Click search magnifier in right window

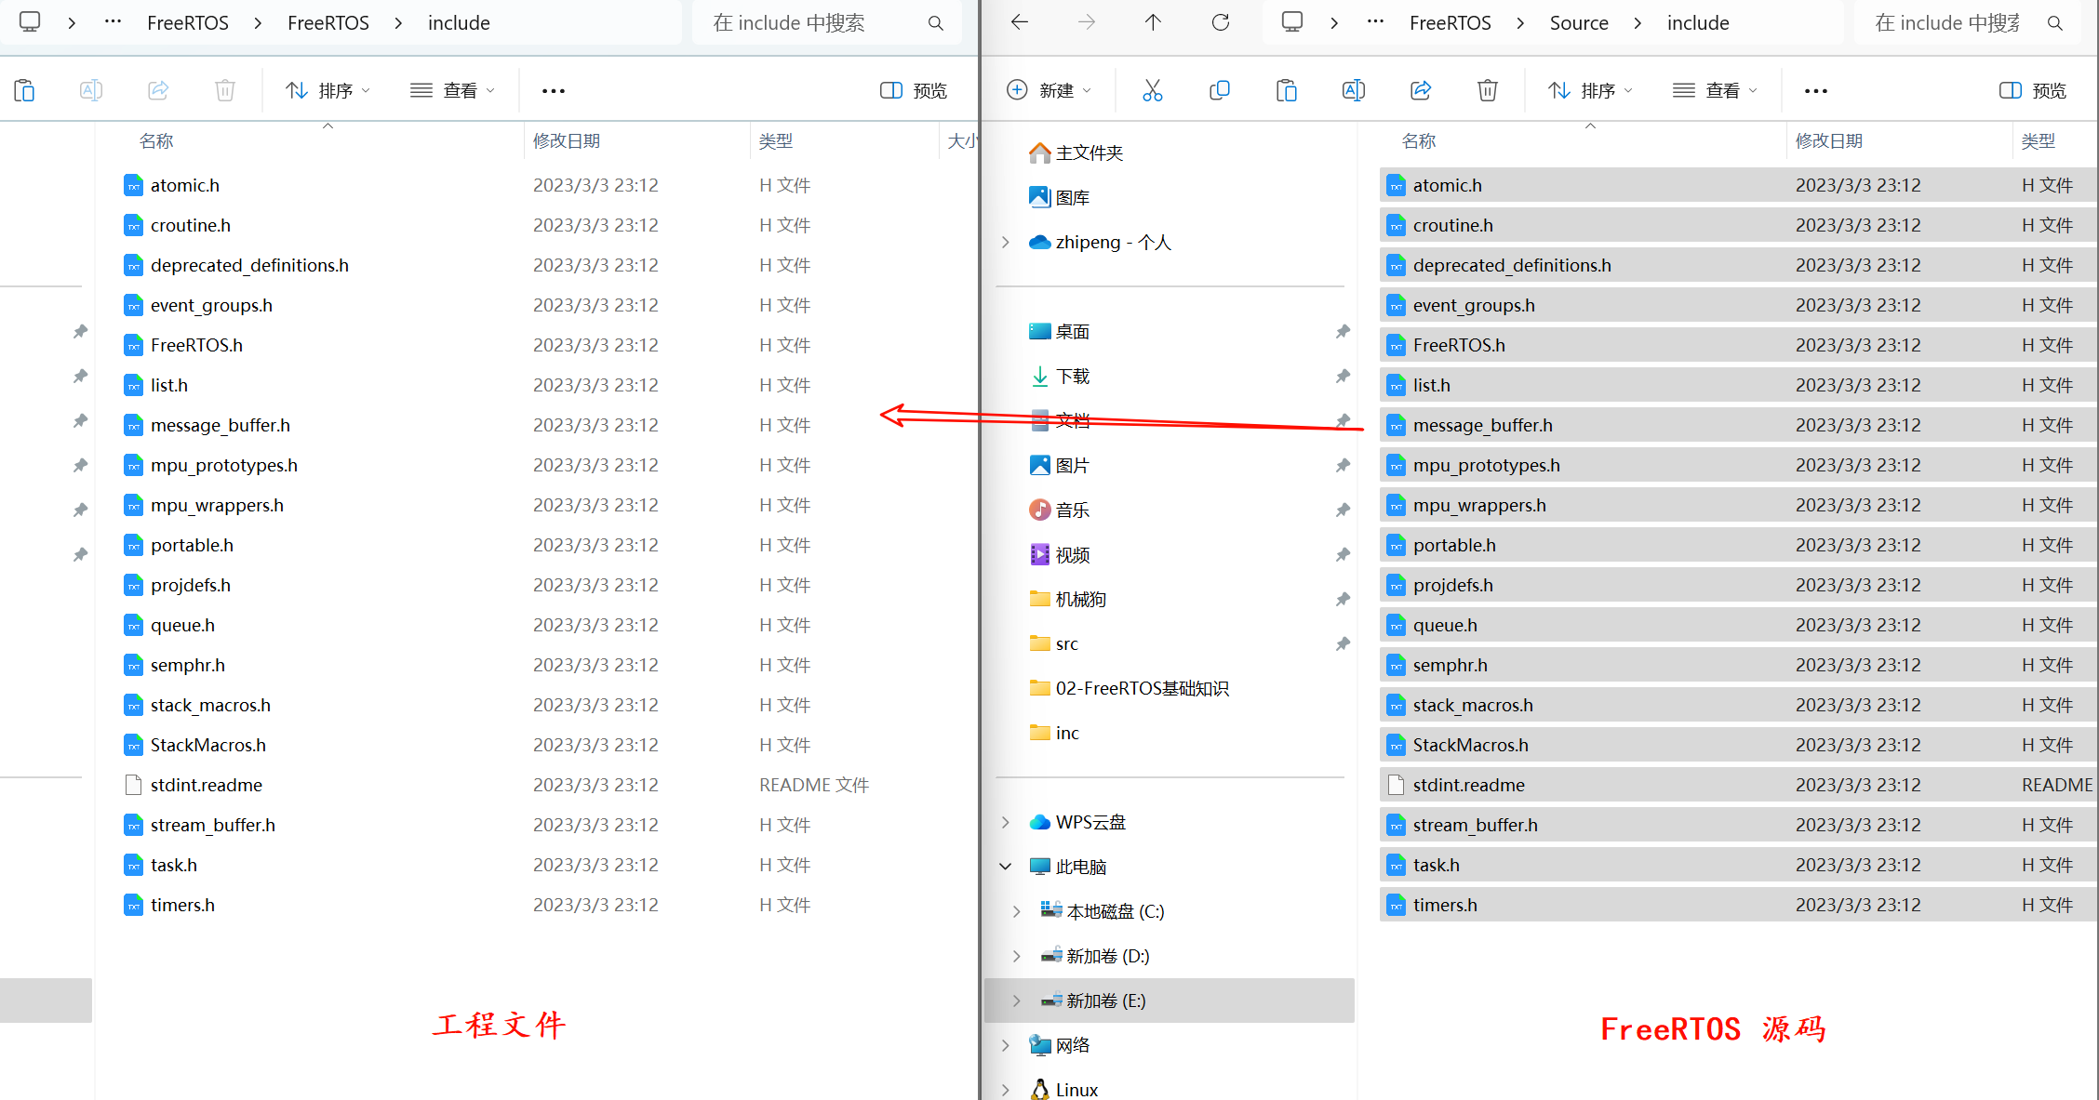(2055, 23)
